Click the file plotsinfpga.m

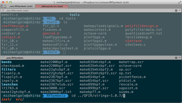(x=97, y=49)
